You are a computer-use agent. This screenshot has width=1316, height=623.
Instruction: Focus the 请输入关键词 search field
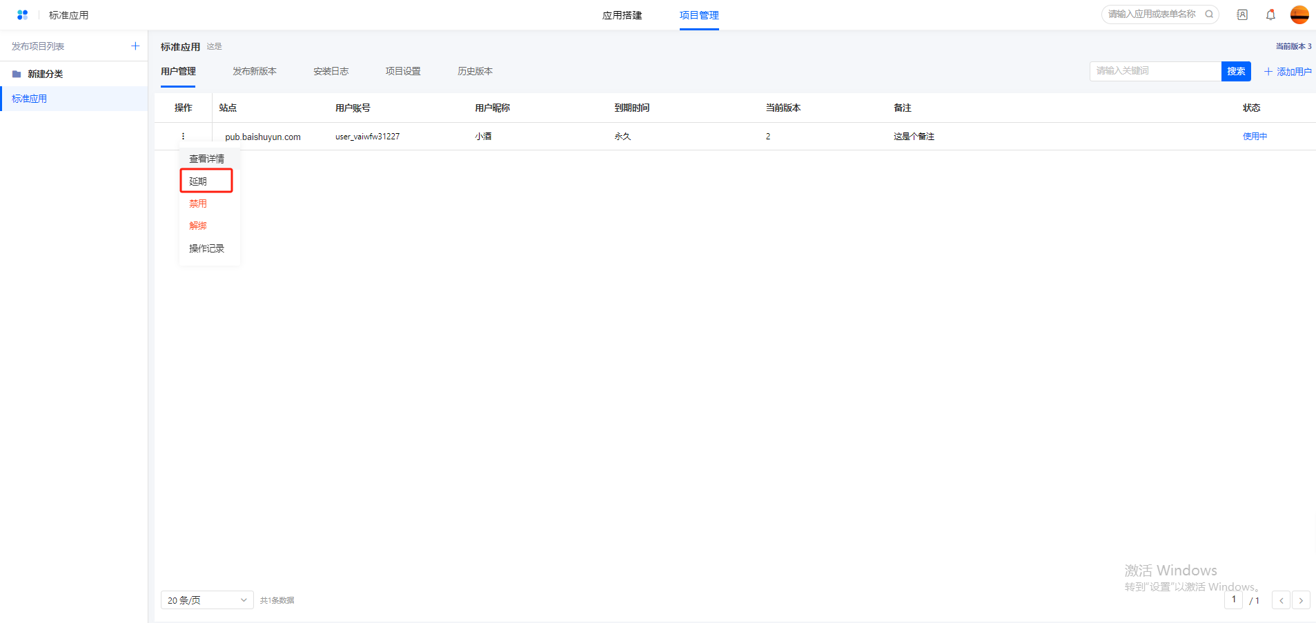click(1155, 71)
